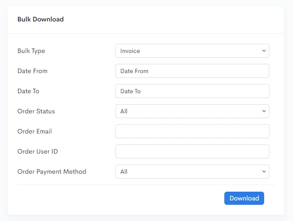Open the Order Payment Method dropdown

coord(192,172)
